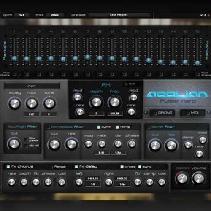Click the delay left time field showing 5461.33

click(93, 179)
